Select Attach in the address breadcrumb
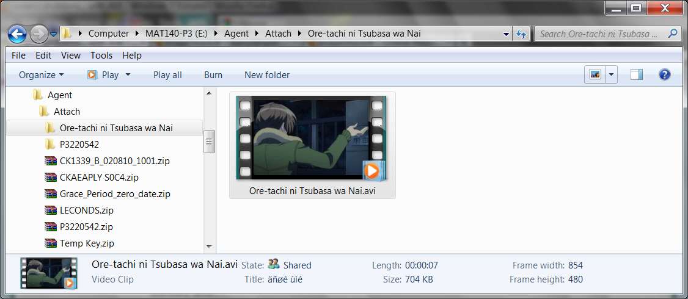 coord(278,34)
